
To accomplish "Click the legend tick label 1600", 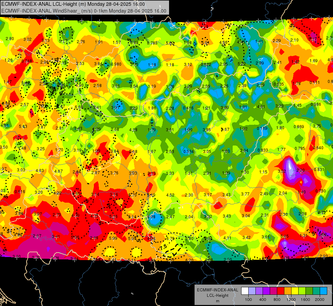I will point(305,300).
